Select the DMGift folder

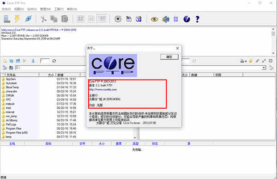click(x=10, y=95)
